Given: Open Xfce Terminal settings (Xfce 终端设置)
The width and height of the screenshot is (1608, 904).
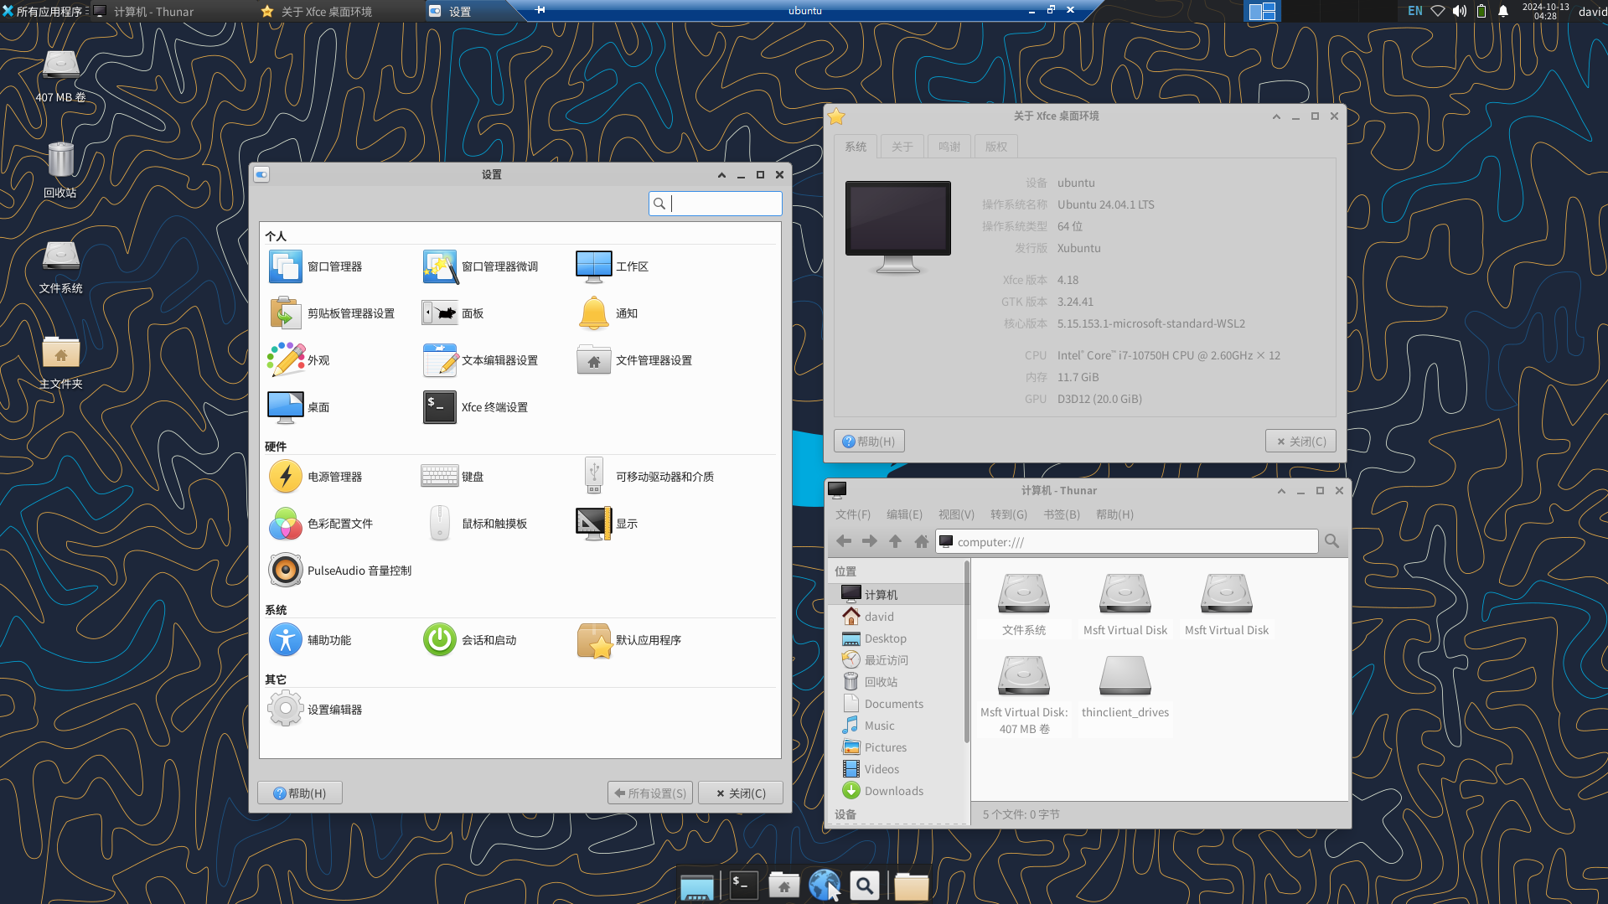Looking at the screenshot, I should point(476,407).
